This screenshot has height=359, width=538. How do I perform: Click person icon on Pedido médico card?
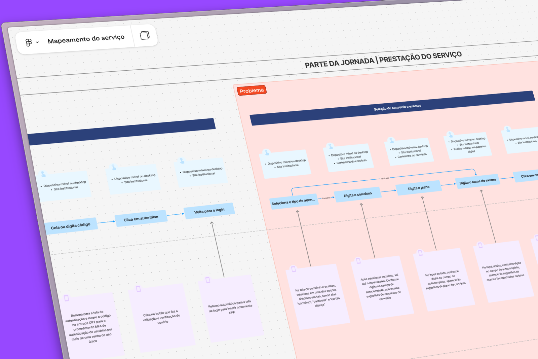point(450,135)
